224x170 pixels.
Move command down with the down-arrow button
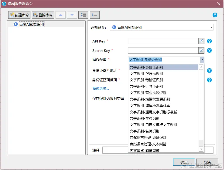[72, 15]
